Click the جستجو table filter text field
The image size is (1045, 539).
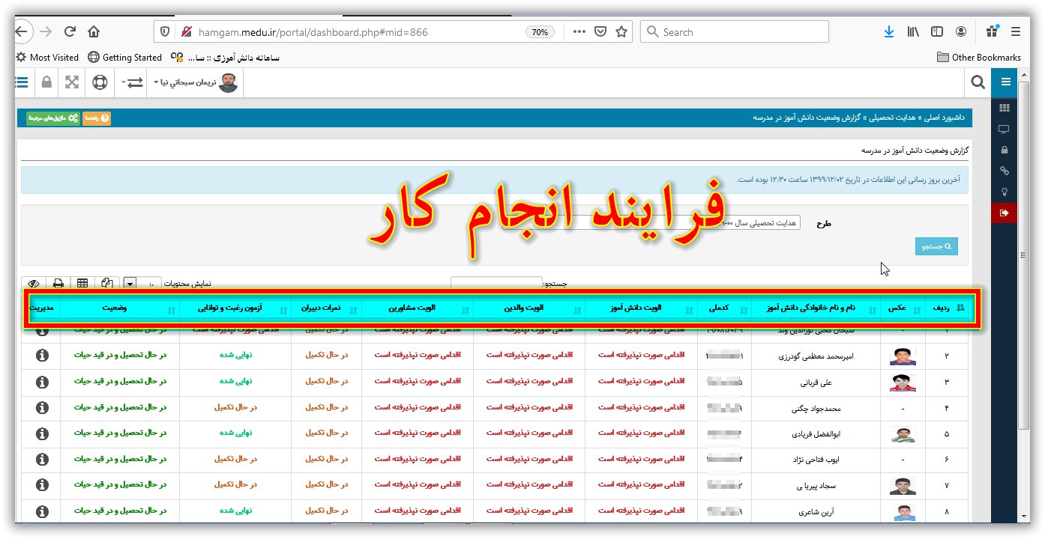[x=496, y=284]
